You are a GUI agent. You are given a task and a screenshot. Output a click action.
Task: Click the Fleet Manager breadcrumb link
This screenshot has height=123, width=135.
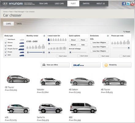click(19, 12)
